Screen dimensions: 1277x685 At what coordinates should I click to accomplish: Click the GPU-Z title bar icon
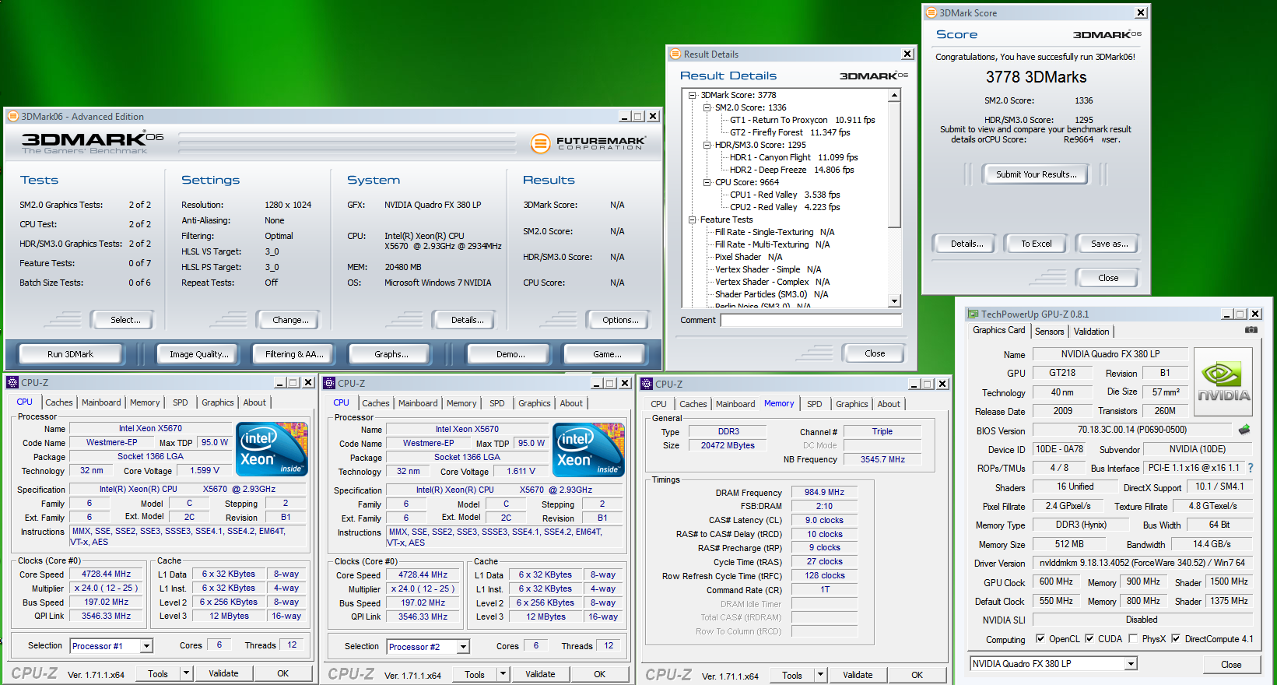pos(973,314)
